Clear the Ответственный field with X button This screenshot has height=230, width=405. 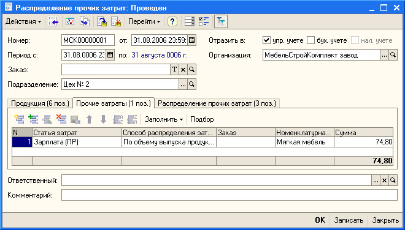(x=384, y=180)
